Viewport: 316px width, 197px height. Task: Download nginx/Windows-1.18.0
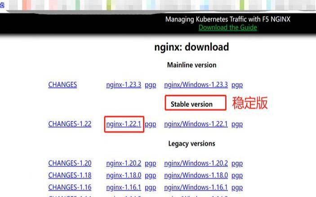click(196, 175)
